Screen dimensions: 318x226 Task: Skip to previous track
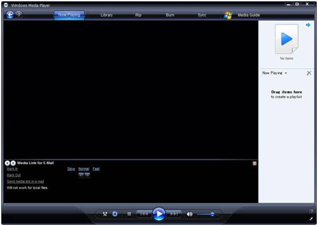(x=144, y=214)
